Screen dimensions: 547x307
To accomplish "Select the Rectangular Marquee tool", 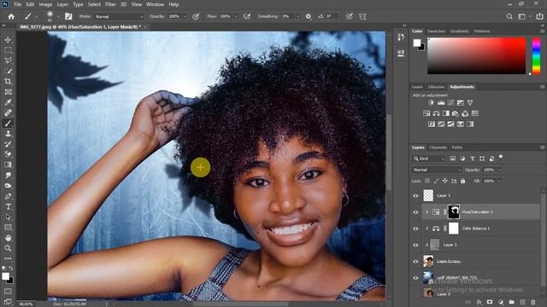I will click(x=8, y=50).
